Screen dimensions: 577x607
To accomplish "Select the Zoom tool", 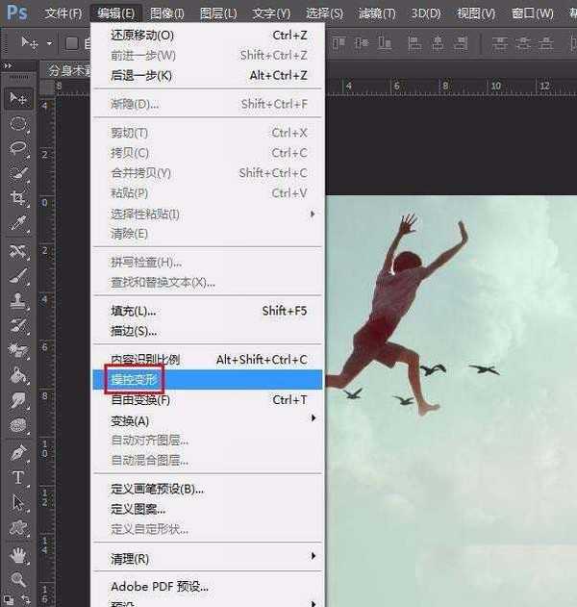I will click(x=18, y=580).
